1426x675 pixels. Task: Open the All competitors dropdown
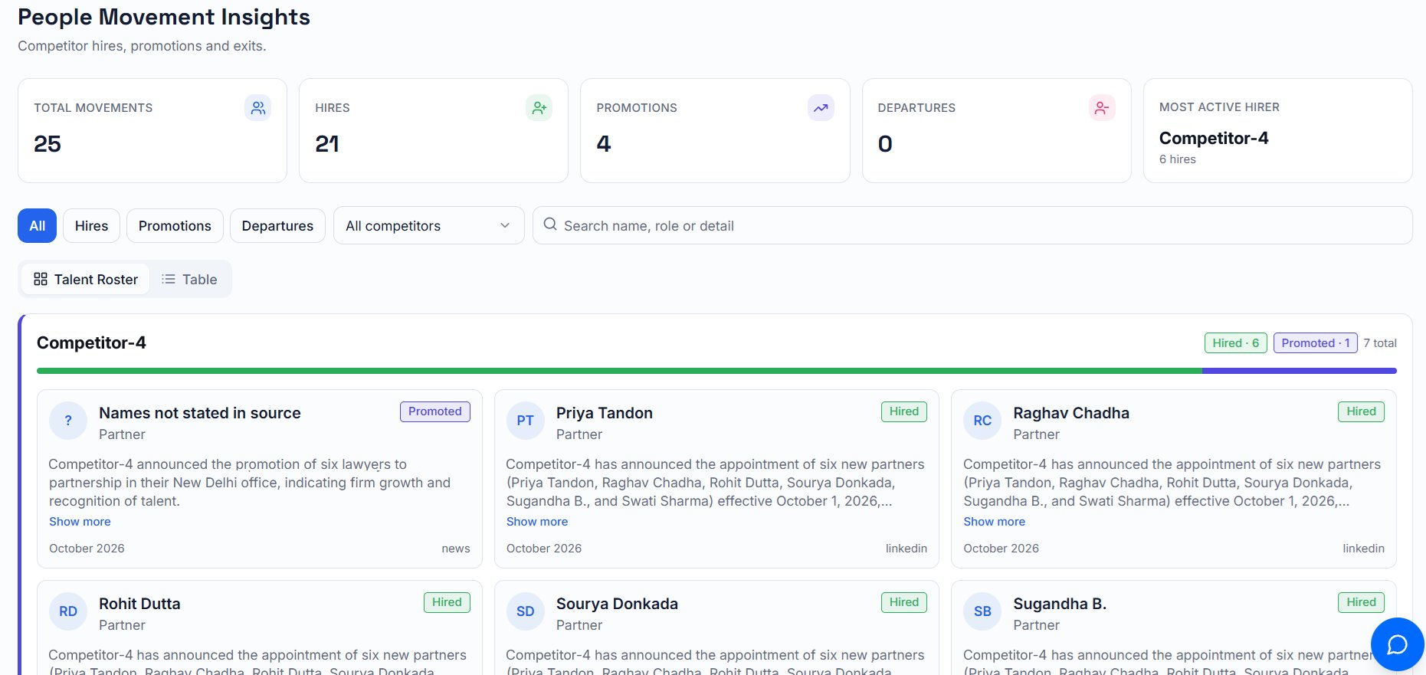coord(428,226)
